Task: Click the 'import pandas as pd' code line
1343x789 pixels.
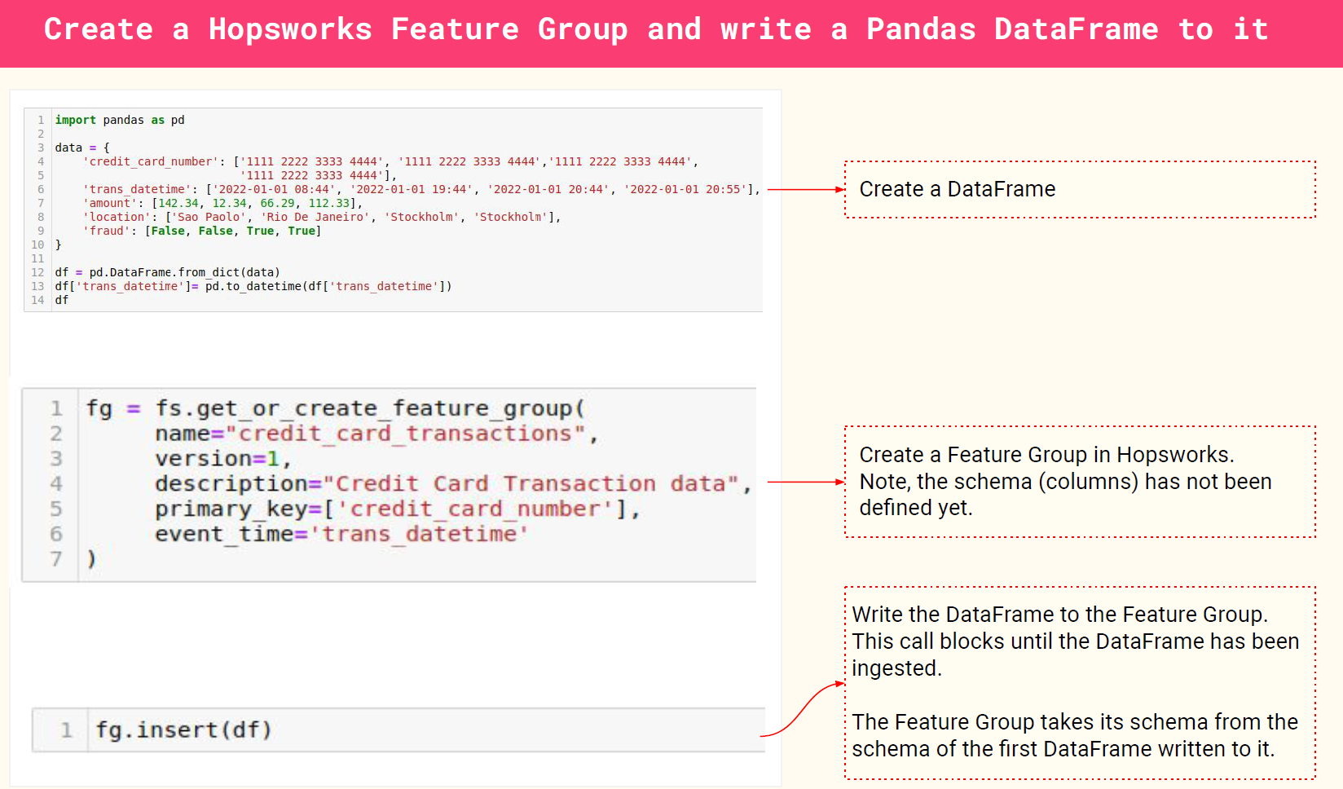Action: 120,120
